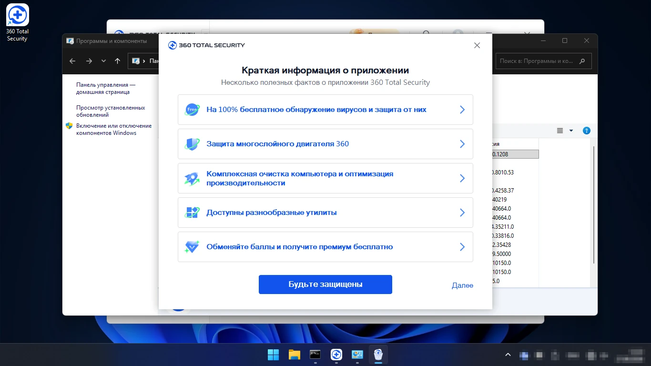Click the rocket cleanup icon

click(192, 178)
